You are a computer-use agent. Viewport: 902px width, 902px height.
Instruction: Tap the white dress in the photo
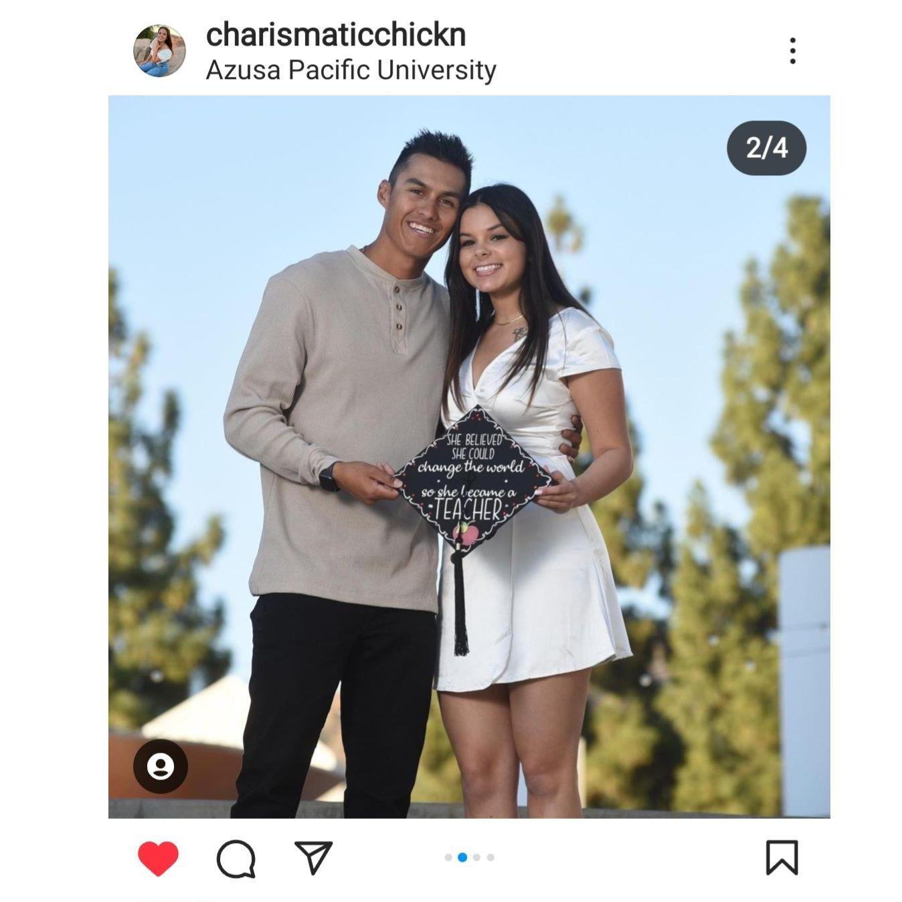tap(535, 522)
